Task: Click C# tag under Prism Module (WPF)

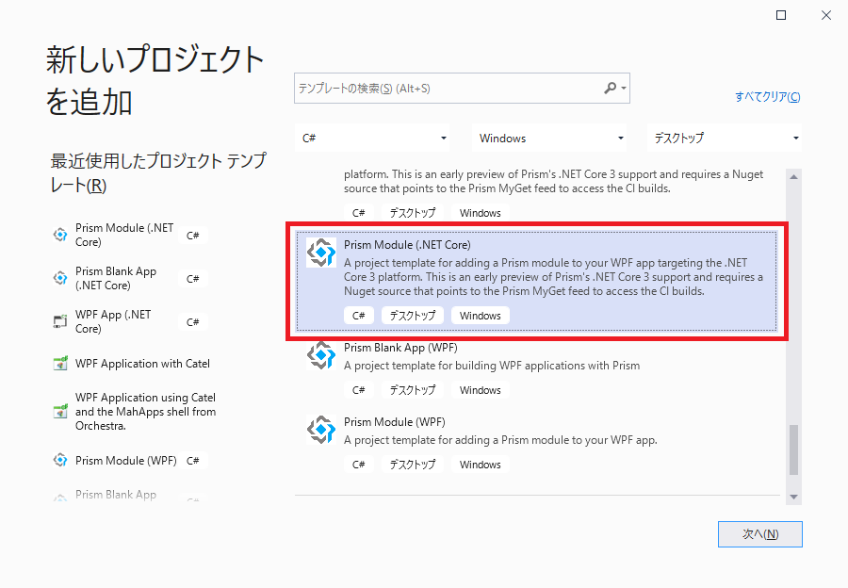Action: 359,465
